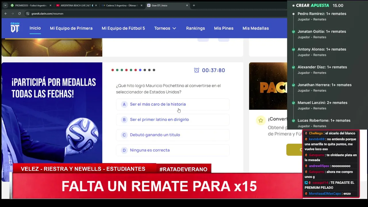Click chat username MorsitaaaElMasCapo

click(325, 194)
